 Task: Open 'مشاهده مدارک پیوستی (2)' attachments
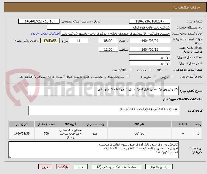(x=117, y=167)
